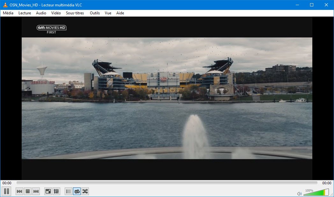Stop the video playback

pos(28,191)
